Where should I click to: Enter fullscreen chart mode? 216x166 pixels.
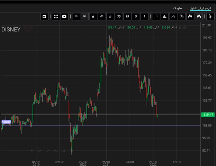click(x=56, y=17)
